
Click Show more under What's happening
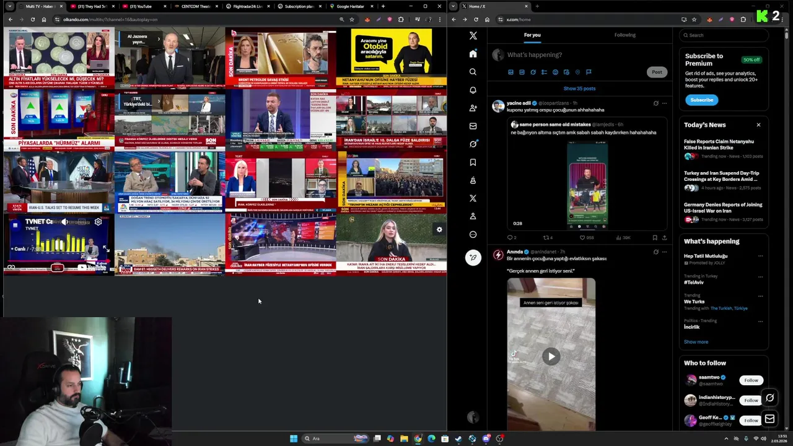[696, 342]
